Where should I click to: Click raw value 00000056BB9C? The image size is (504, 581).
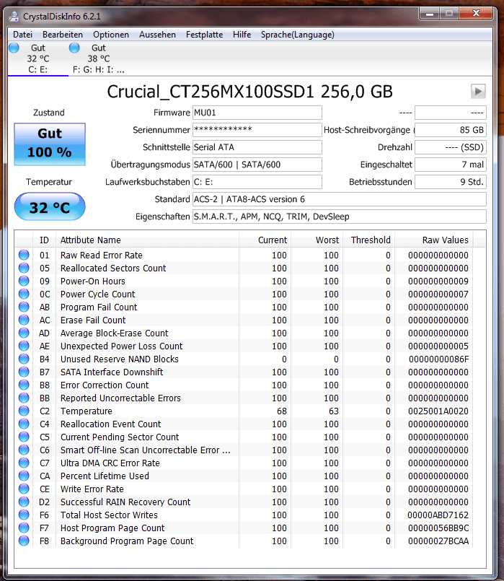[x=438, y=528]
